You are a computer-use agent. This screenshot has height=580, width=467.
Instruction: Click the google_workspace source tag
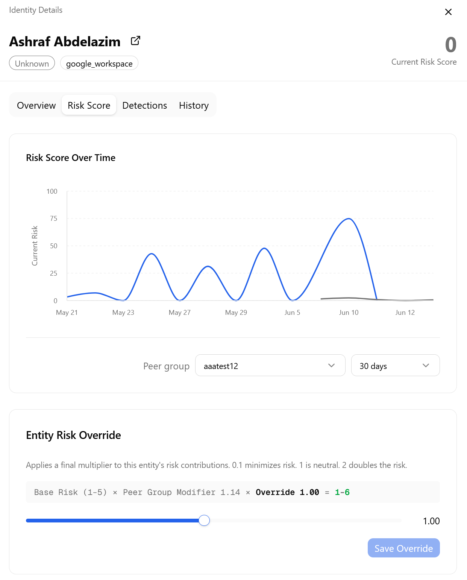[x=99, y=63]
